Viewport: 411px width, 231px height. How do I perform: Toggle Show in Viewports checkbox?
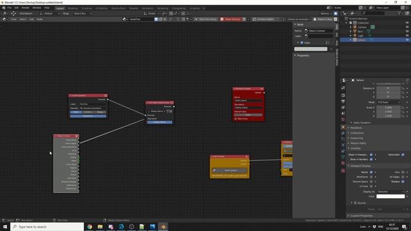pos(371,155)
